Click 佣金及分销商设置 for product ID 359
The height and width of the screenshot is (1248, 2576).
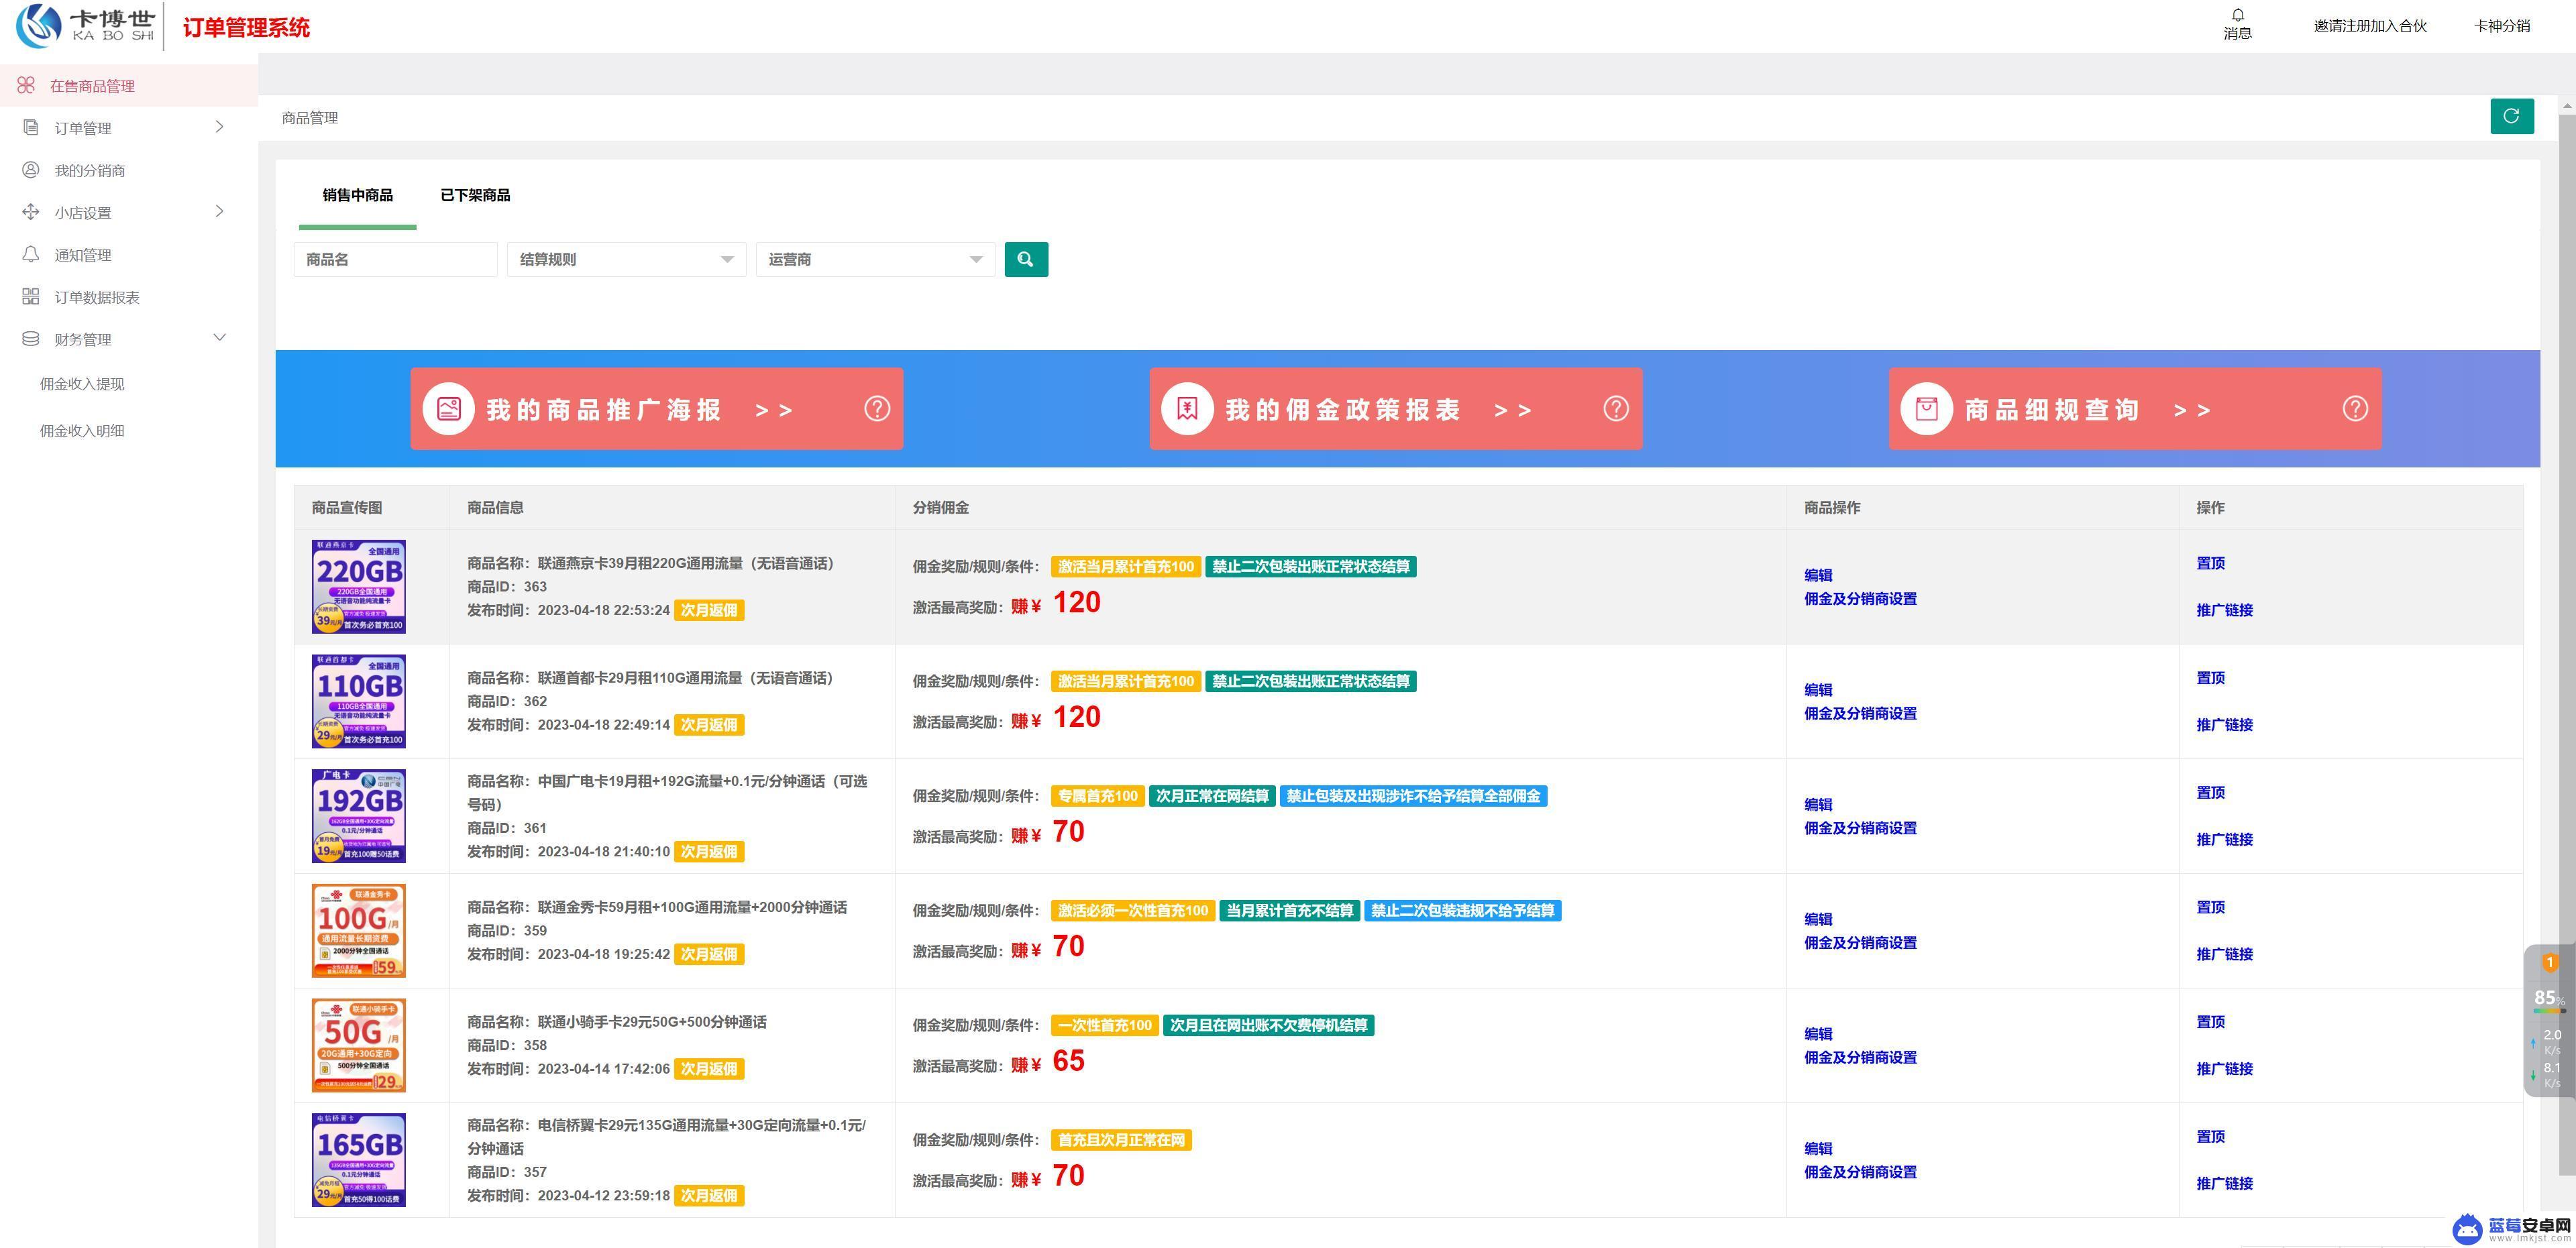tap(1860, 943)
